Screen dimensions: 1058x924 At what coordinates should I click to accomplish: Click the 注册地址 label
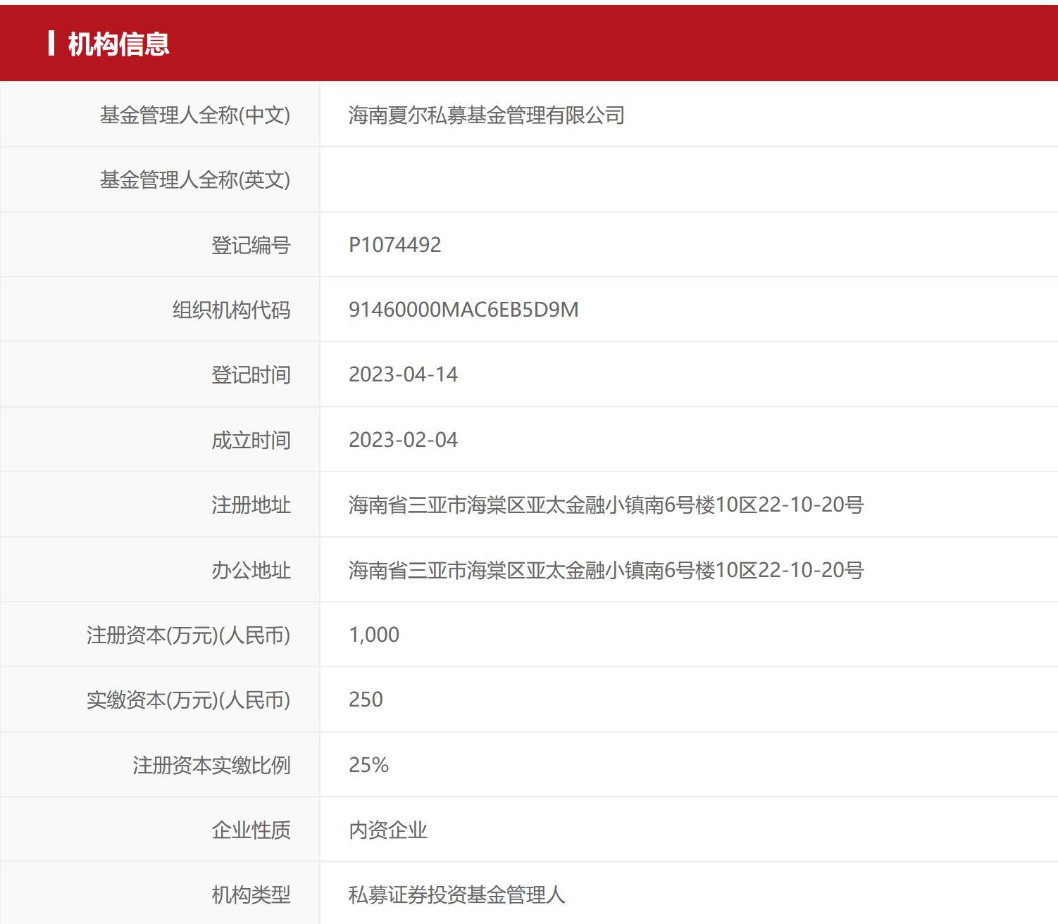point(251,505)
